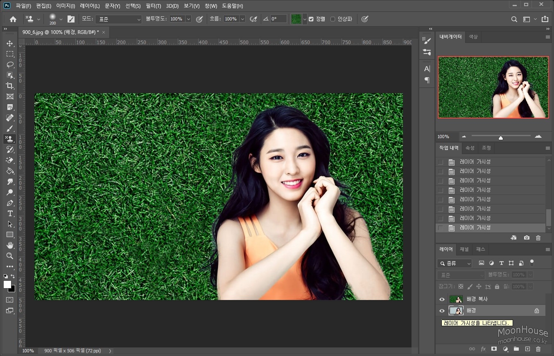Viewport: 554px width, 356px height.
Task: Click the delete layer trash icon
Action: click(x=538, y=349)
